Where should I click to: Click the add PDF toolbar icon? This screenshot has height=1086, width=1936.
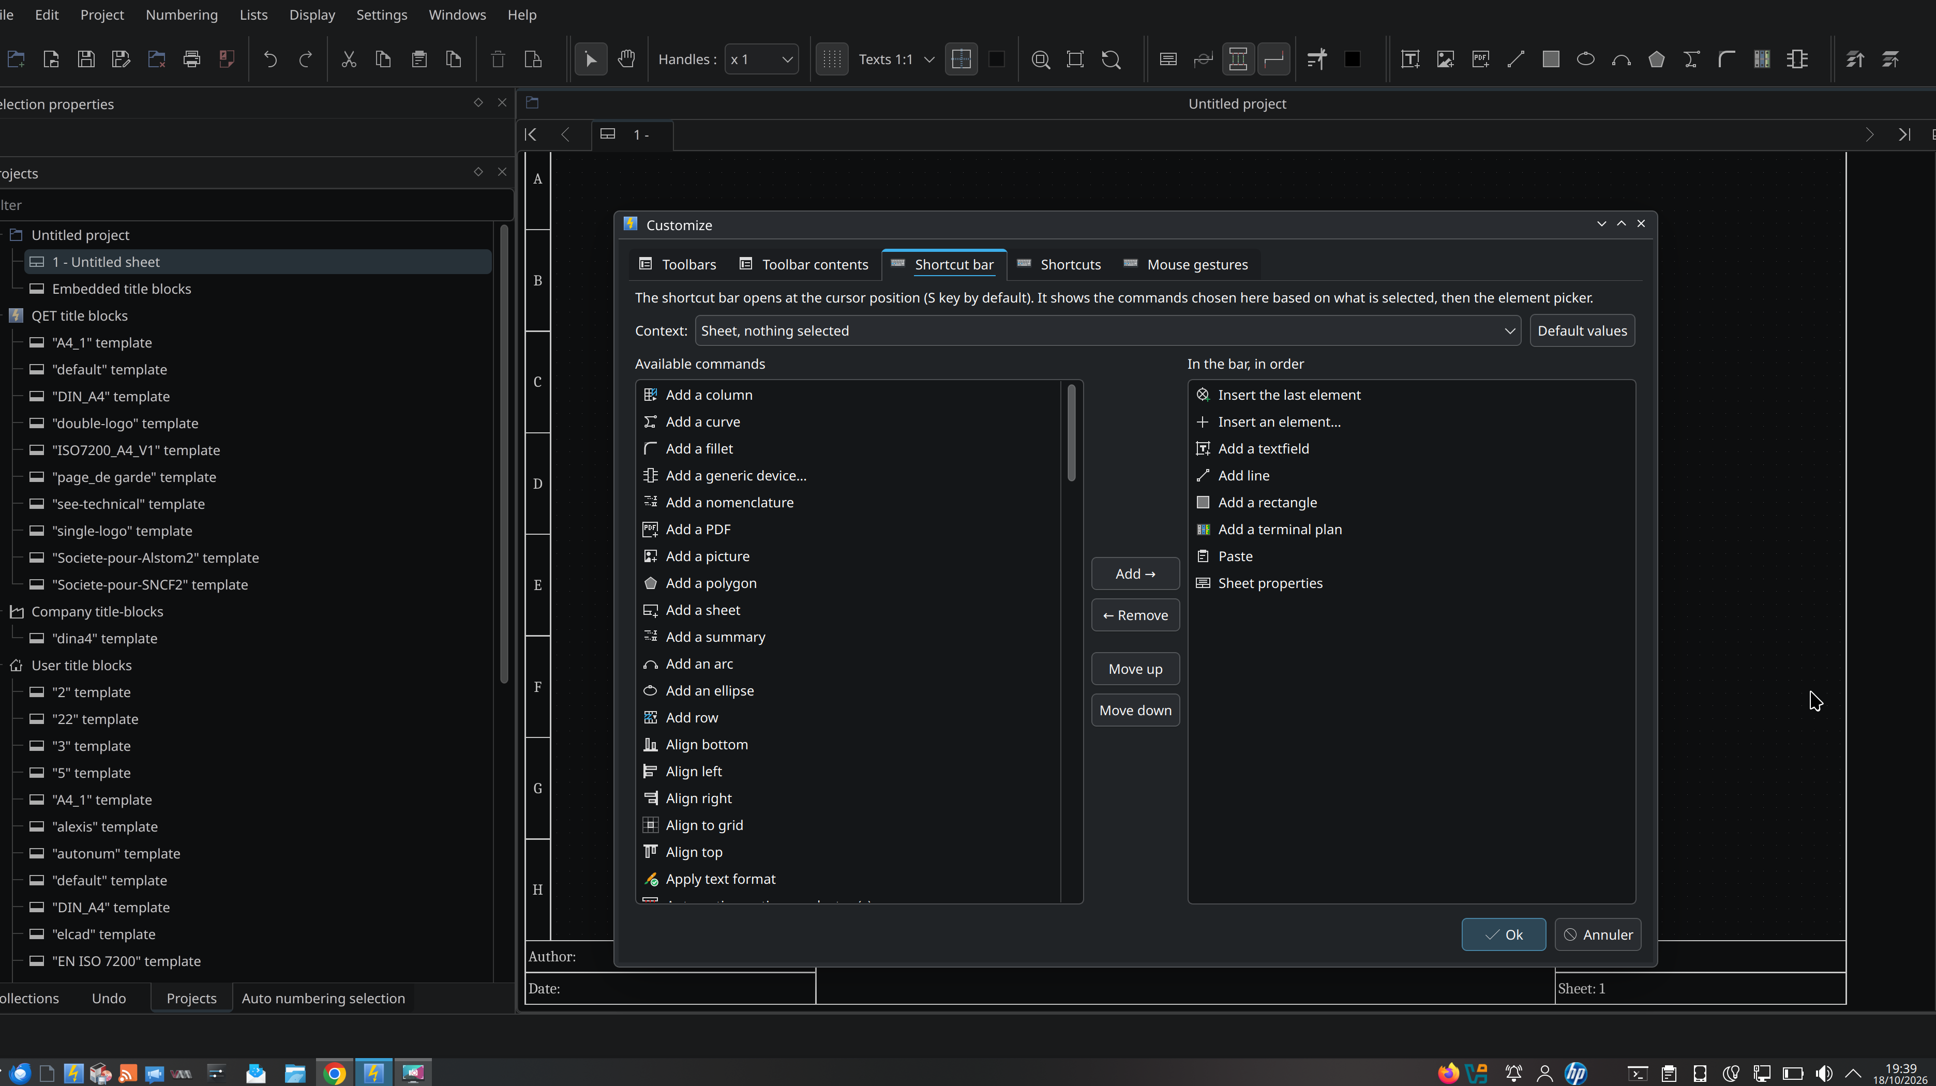[x=1480, y=58]
